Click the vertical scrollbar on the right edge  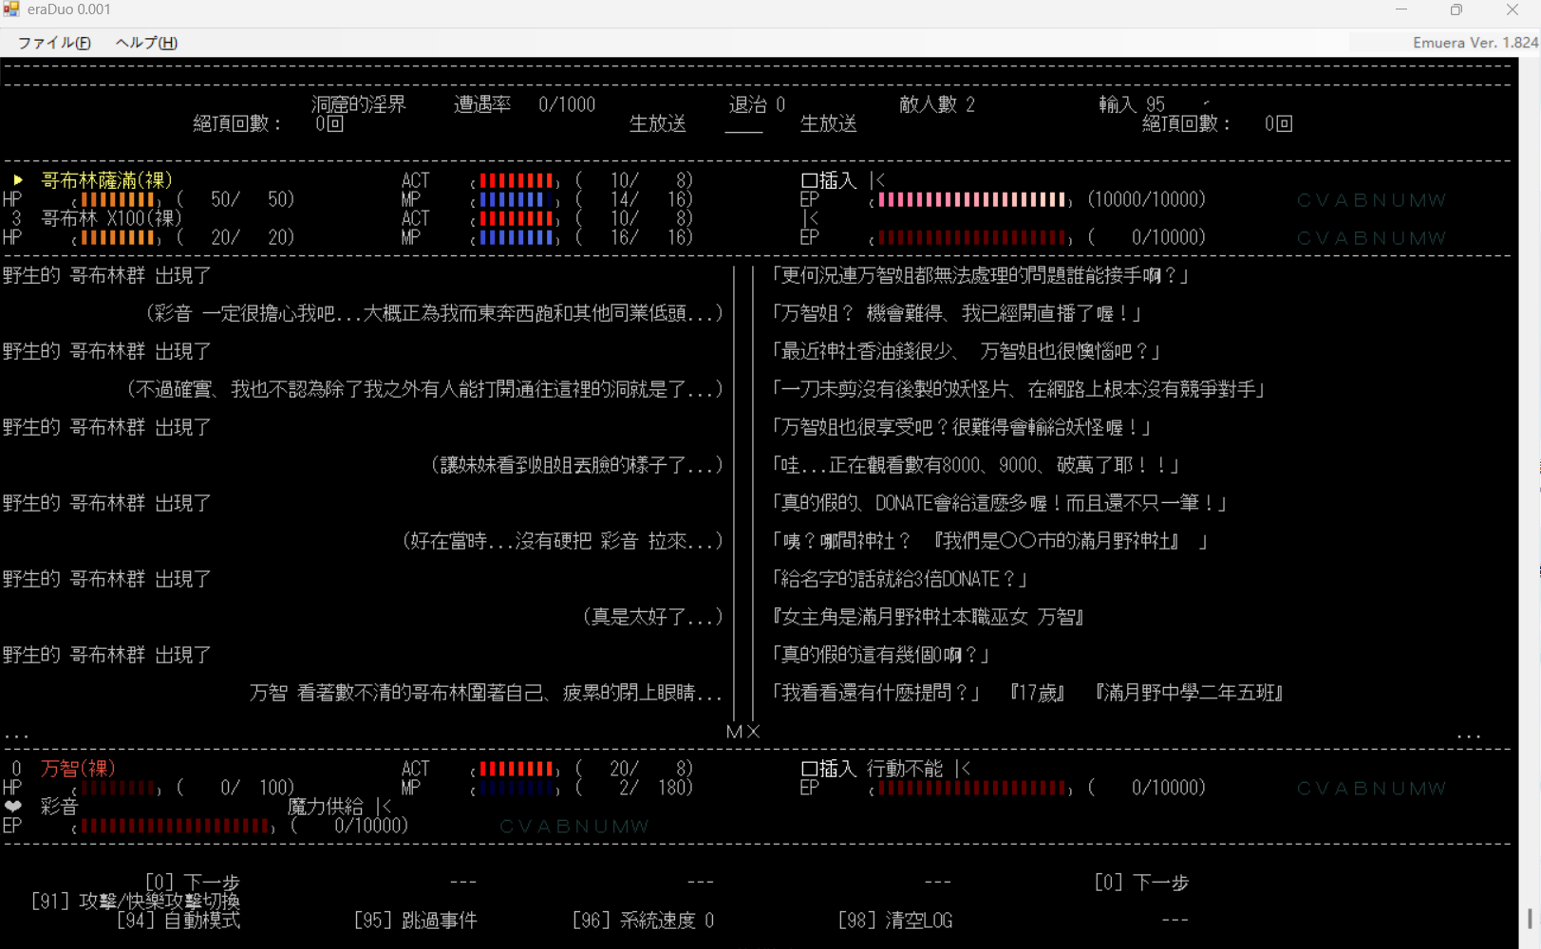(1530, 919)
